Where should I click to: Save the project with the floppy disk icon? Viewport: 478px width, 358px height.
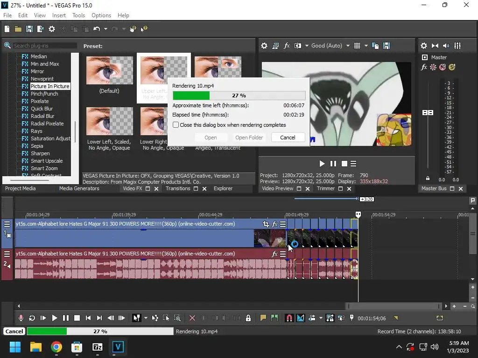(x=29, y=29)
